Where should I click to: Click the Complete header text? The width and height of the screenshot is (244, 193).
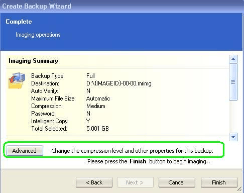coord(19,22)
